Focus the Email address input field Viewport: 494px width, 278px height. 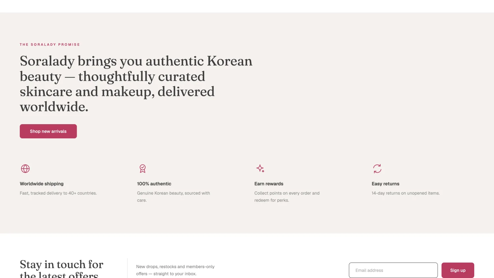(393, 270)
